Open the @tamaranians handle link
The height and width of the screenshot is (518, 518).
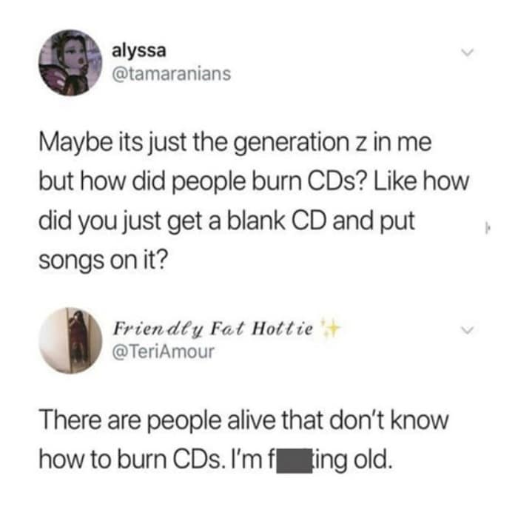coord(172,74)
